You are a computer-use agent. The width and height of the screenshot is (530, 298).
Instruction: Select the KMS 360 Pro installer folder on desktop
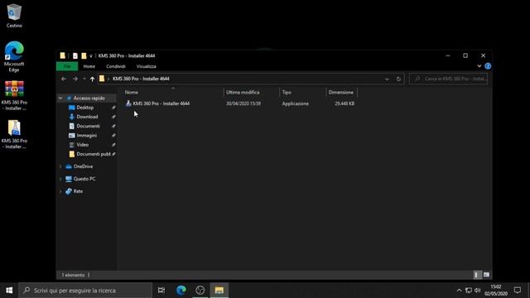coord(14,134)
